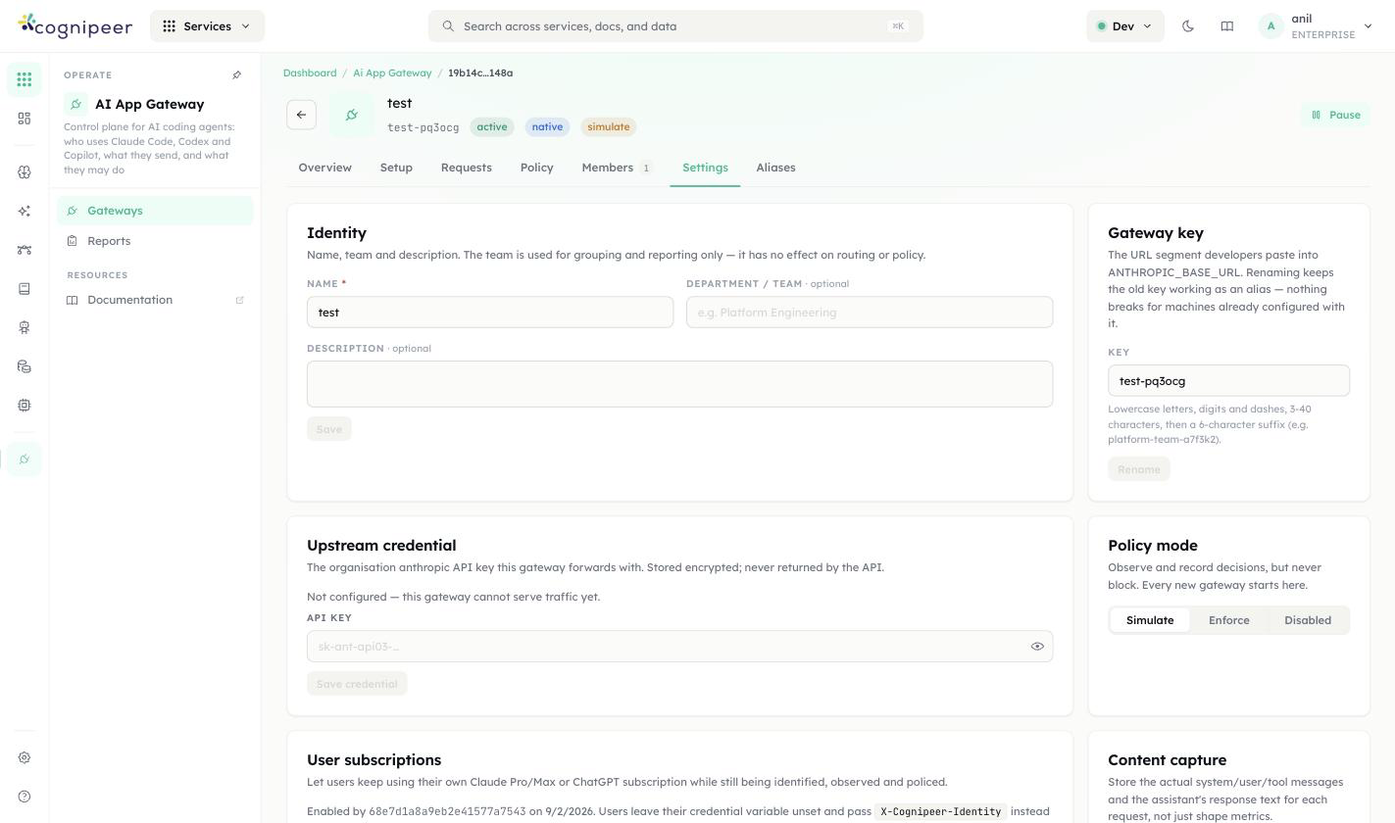Open the robot agent icon in left rail
Screen dimensions: 1395x823
(25, 327)
